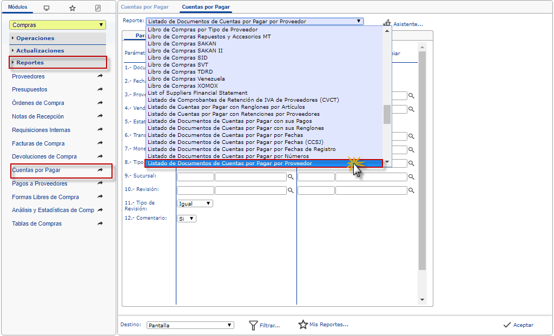Image resolution: width=554 pixels, height=336 pixels.
Task: Open the Destino Pantalla dropdown
Action: coord(190,325)
